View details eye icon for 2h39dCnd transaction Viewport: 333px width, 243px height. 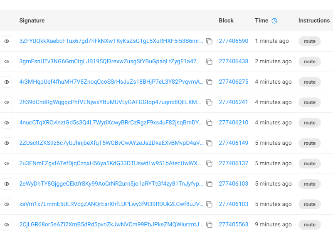pyautogui.click(x=7, y=102)
